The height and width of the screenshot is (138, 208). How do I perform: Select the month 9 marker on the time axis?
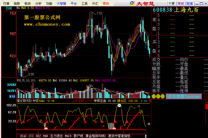click(x=123, y=132)
